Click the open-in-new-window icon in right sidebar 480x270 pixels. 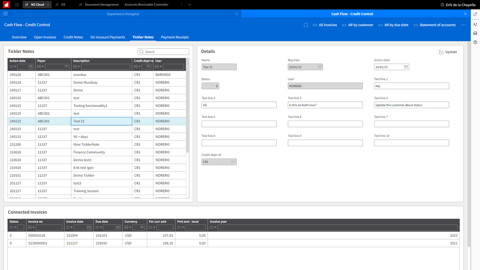pyautogui.click(x=475, y=14)
